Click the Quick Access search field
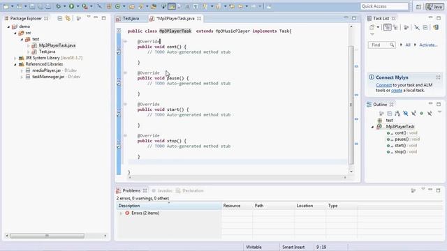This screenshot has width=447, height=251. point(384,6)
